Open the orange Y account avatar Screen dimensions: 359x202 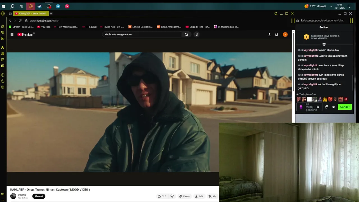point(285,35)
